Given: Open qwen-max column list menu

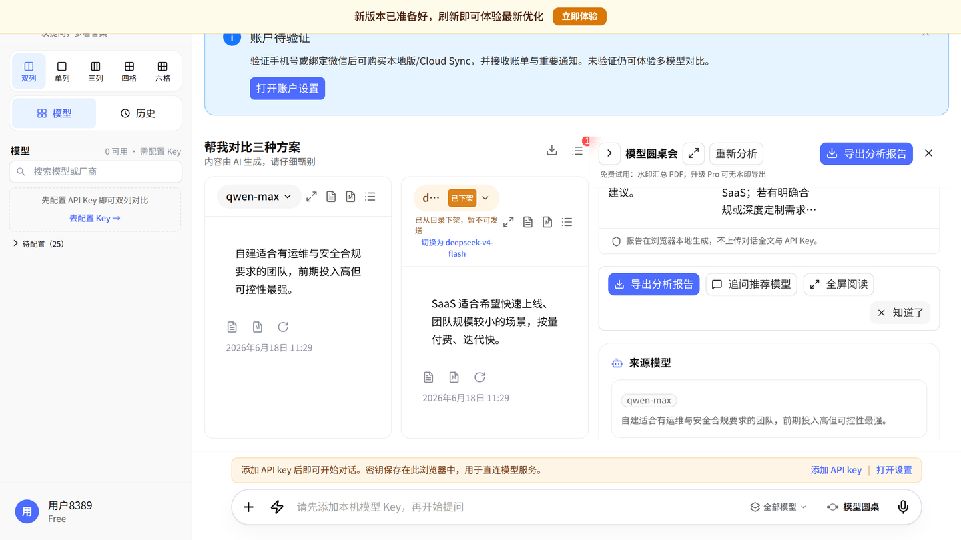Looking at the screenshot, I should point(370,197).
